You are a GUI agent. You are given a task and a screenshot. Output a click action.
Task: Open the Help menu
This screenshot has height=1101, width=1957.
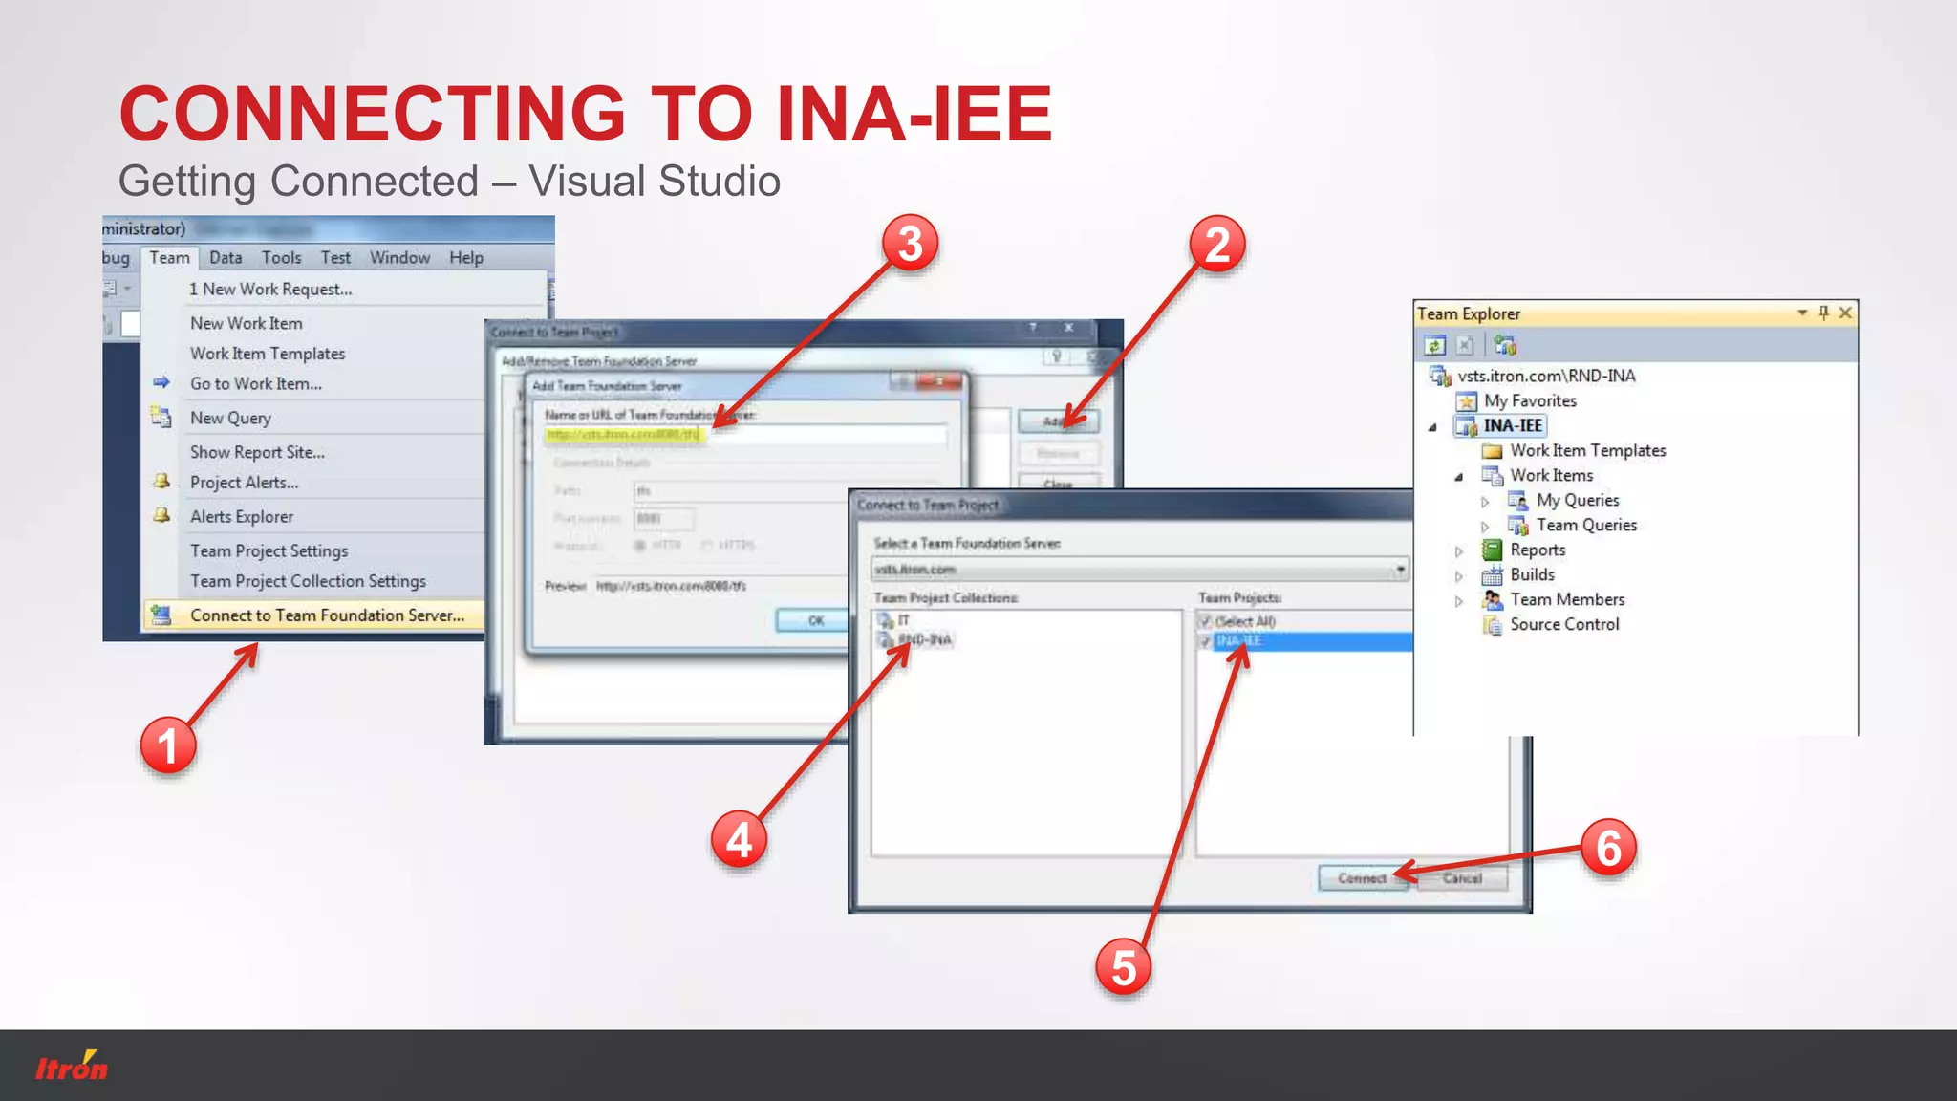coord(466,257)
